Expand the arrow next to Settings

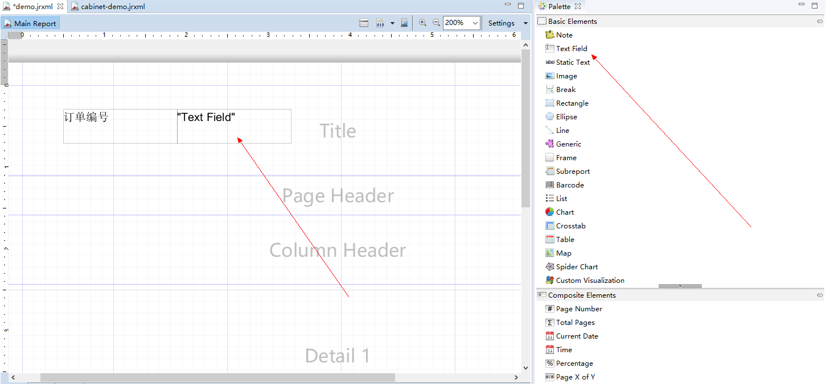coord(525,23)
